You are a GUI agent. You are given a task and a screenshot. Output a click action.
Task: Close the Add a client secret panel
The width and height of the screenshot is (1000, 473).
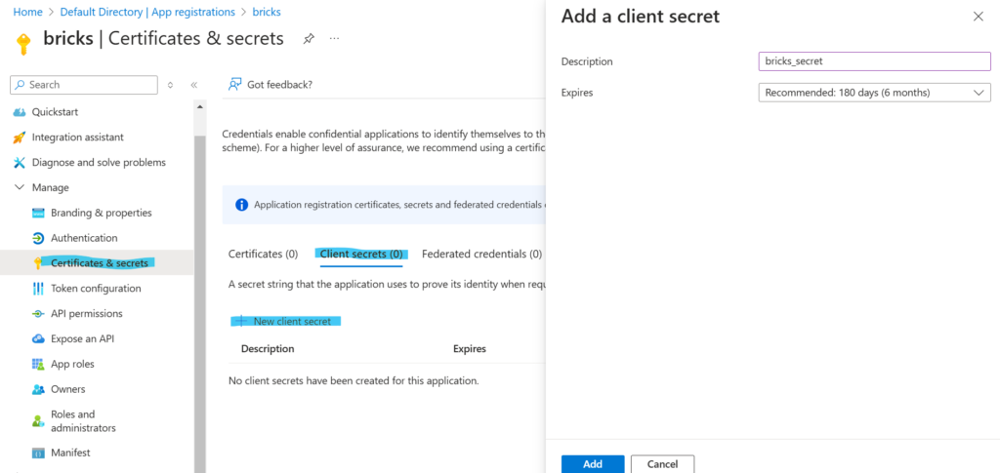coord(979,17)
